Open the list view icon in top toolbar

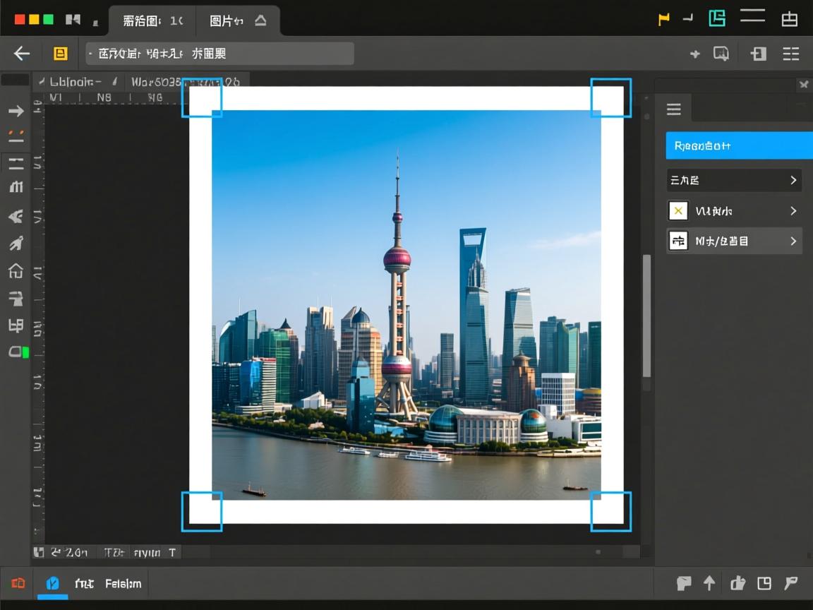(791, 54)
